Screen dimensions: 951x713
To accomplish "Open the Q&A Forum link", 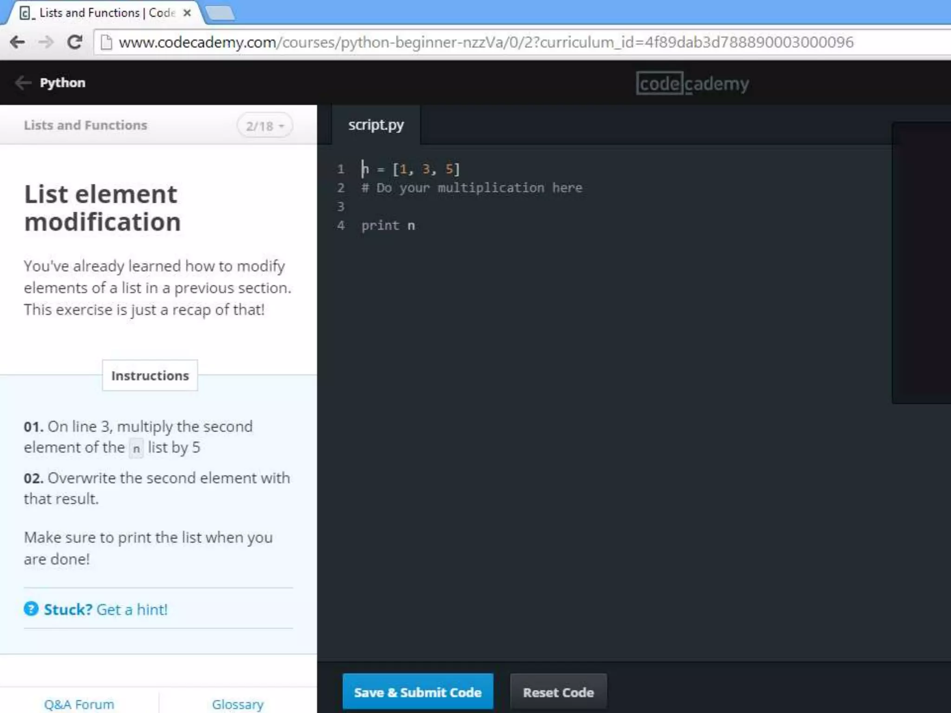I will pyautogui.click(x=79, y=704).
